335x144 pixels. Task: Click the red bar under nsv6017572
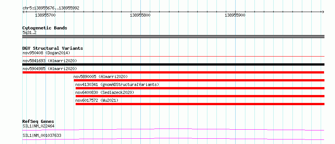coord(200,104)
